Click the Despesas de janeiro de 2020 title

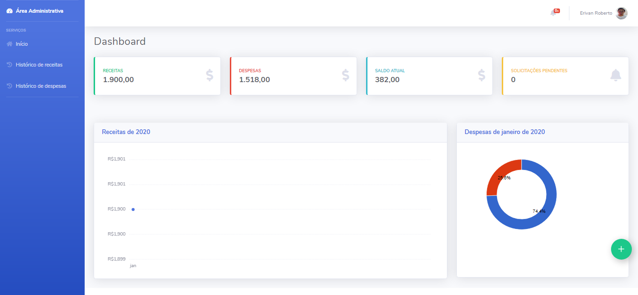coord(504,132)
